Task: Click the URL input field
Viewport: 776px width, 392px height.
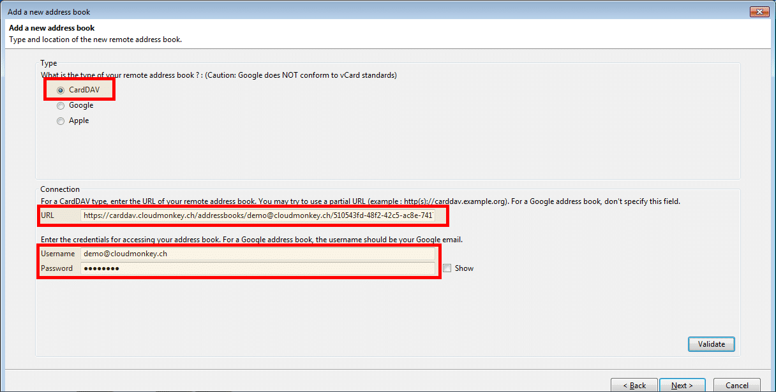Action: [258, 215]
